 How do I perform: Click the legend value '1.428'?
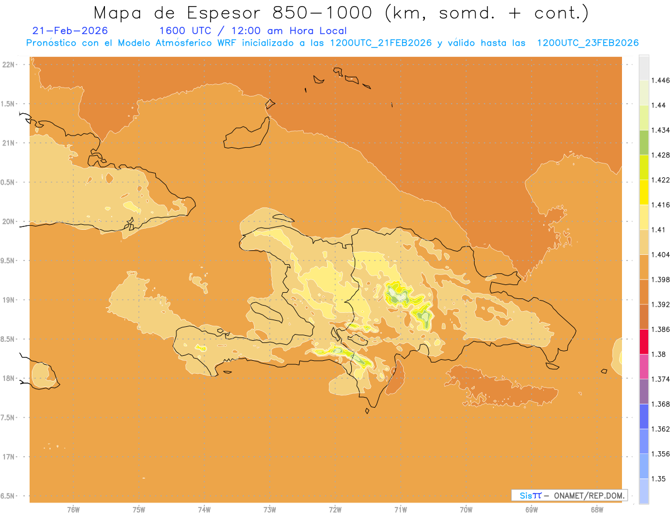[661, 155]
